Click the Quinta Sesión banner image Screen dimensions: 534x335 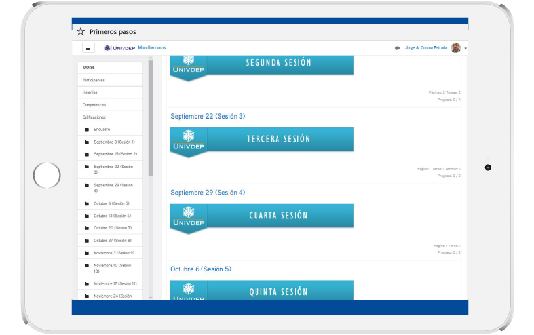click(261, 290)
